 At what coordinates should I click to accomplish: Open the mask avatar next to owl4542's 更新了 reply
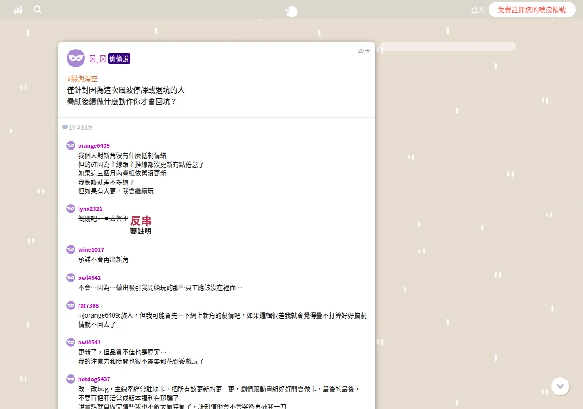[x=71, y=342]
